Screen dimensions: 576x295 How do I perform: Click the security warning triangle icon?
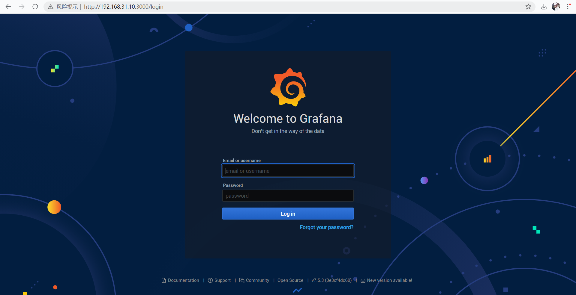point(50,7)
